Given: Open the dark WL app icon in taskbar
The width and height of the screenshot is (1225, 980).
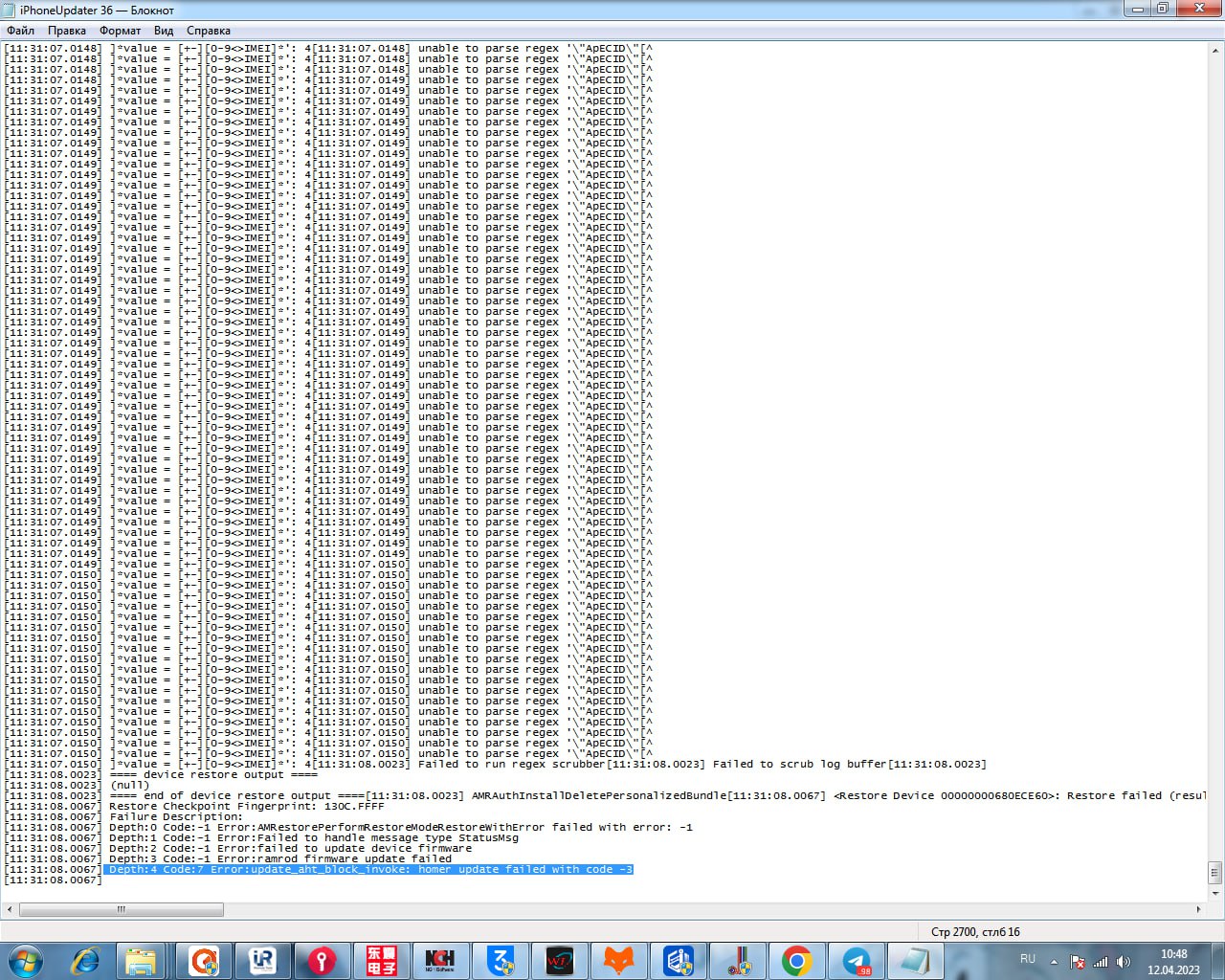Looking at the screenshot, I should 559,961.
